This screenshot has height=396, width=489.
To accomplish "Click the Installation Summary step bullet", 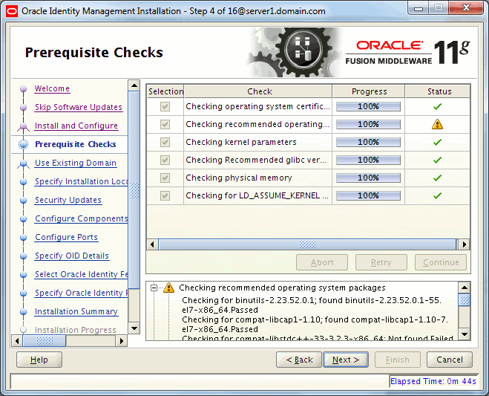I will pos(24,312).
